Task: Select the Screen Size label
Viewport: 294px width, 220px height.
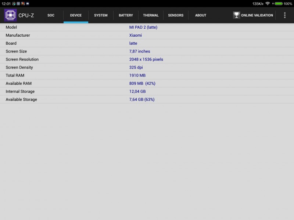Action: 16,51
